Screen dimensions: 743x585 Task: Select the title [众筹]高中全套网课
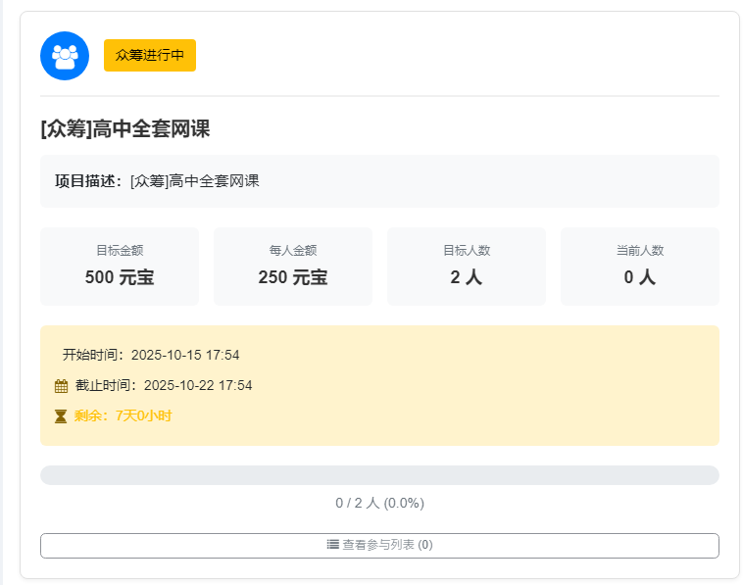(125, 128)
